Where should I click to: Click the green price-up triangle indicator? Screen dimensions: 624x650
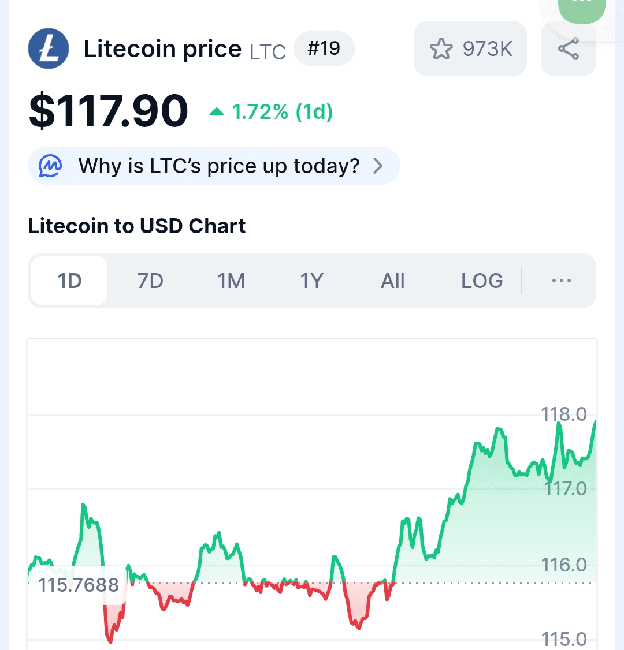tap(217, 112)
